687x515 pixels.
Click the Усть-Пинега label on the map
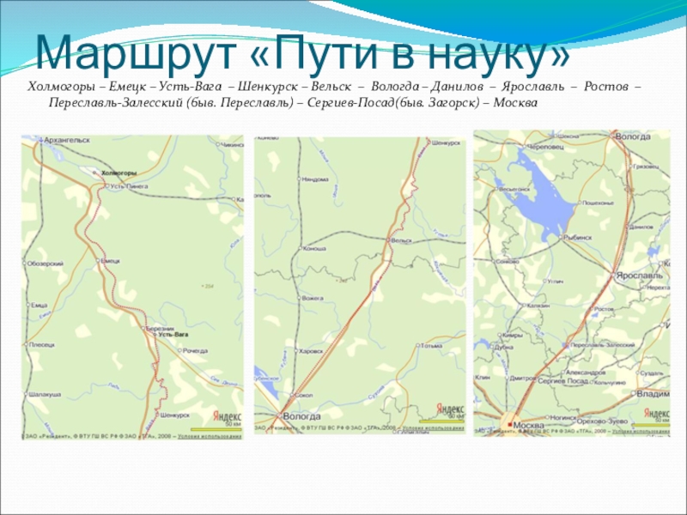129,186
